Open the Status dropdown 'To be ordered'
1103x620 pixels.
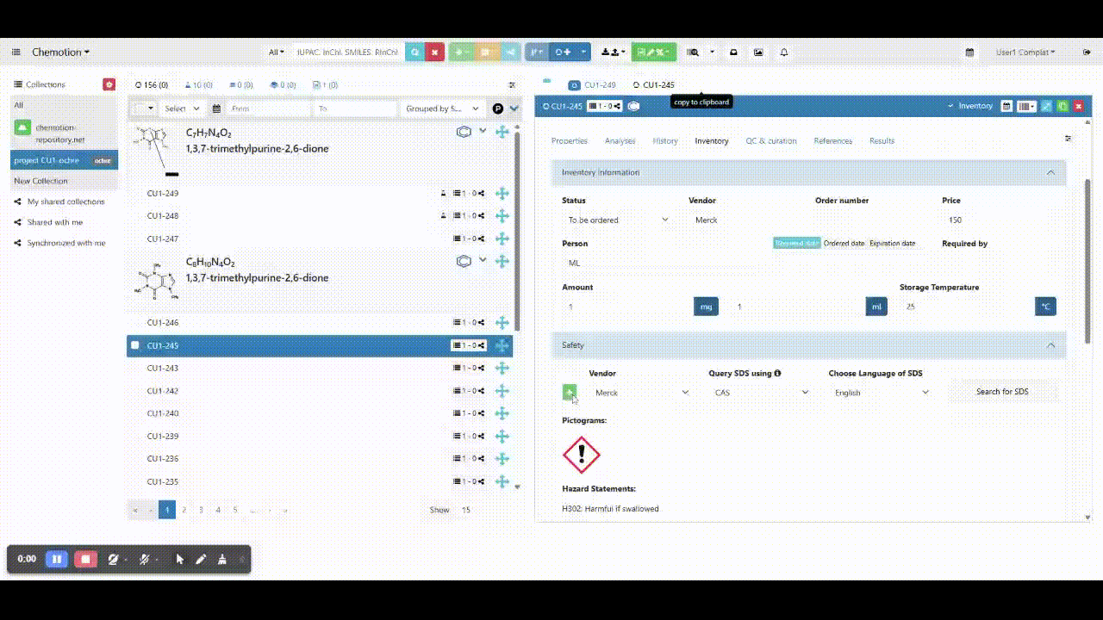(x=618, y=220)
